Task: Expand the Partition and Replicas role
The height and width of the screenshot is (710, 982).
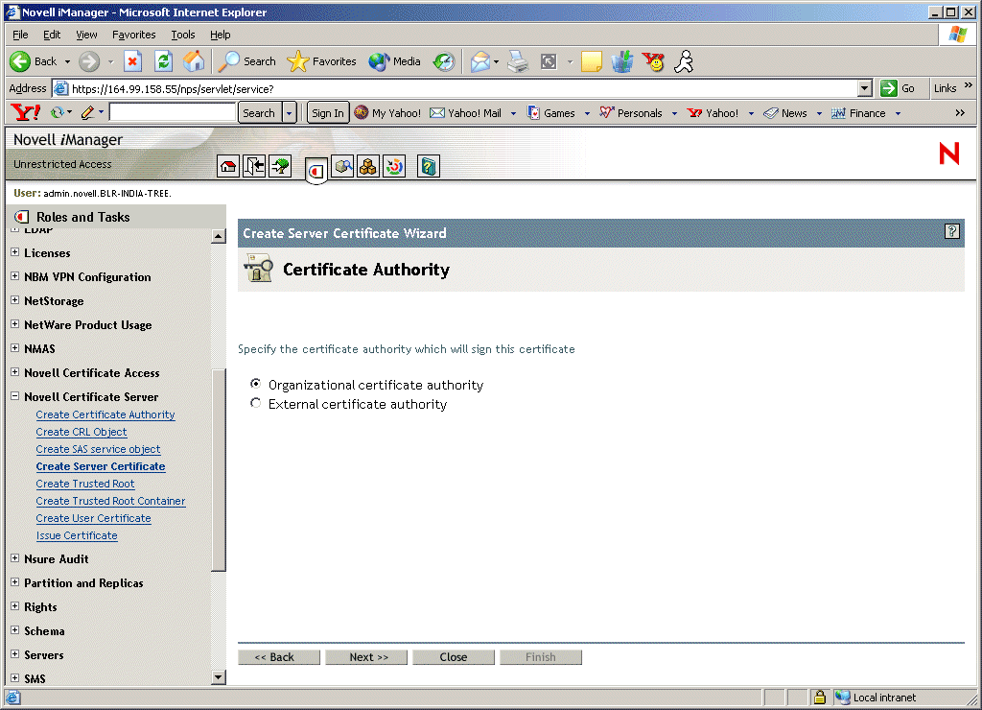Action: coord(15,582)
